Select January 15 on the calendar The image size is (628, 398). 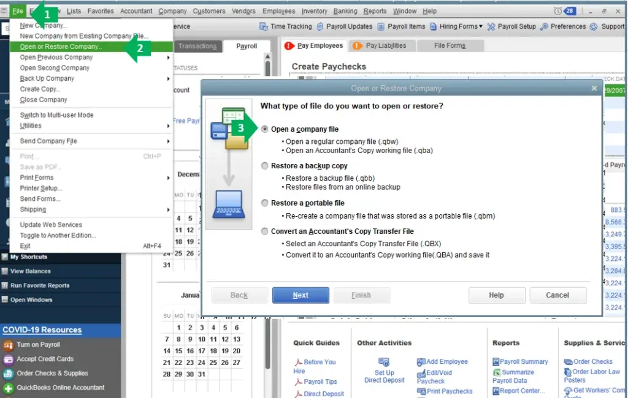pyautogui.click(x=178, y=351)
